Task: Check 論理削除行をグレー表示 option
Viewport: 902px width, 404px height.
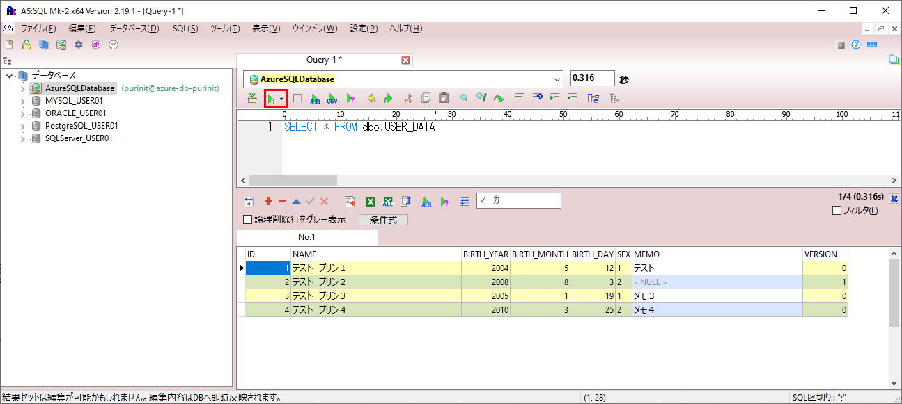Action: click(247, 220)
